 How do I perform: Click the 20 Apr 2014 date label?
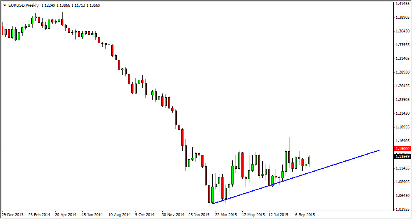click(66, 215)
